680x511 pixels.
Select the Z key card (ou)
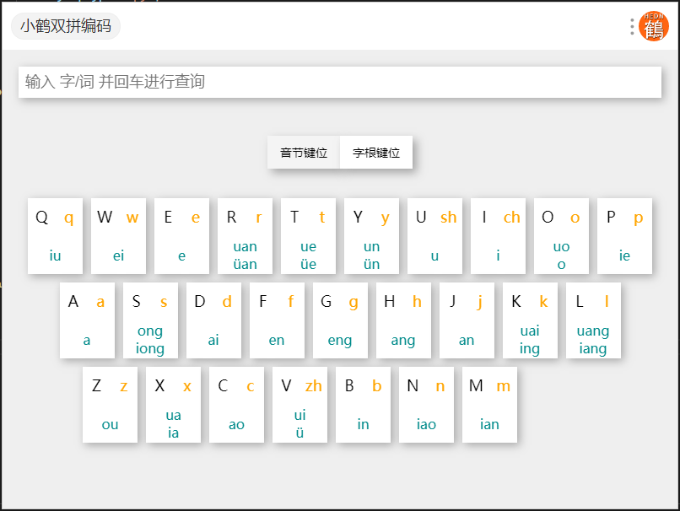pos(111,405)
